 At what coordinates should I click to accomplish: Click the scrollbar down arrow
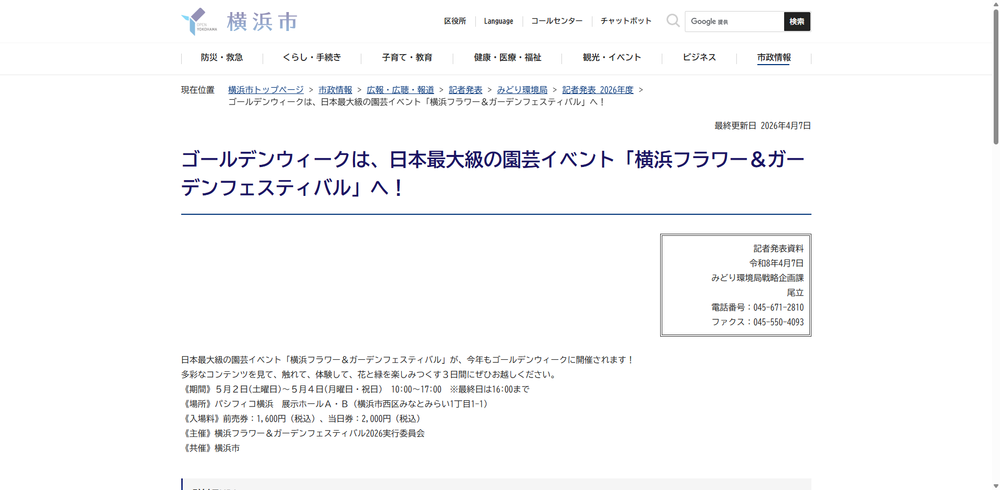point(995,486)
